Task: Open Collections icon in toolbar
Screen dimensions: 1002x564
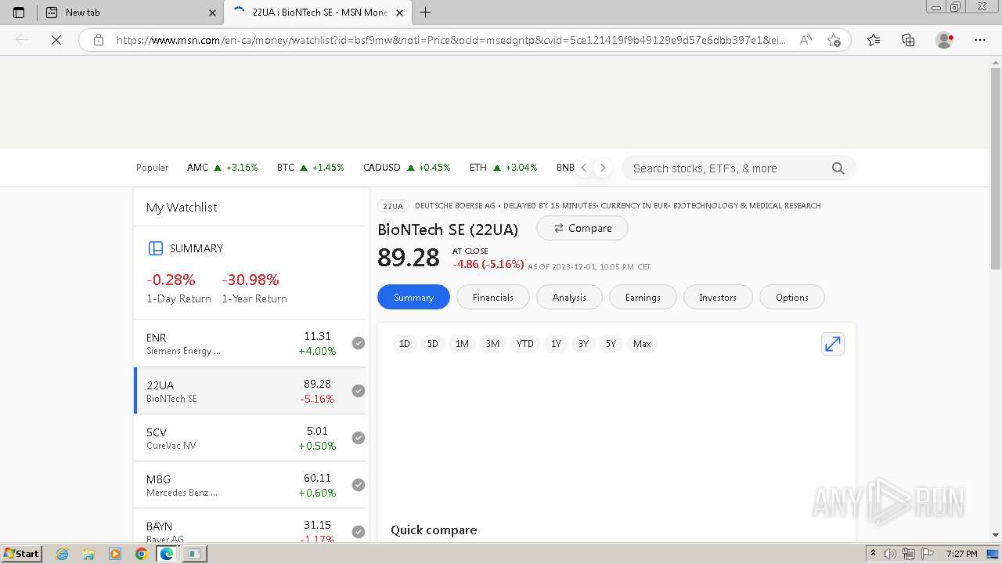Action: 908,40
